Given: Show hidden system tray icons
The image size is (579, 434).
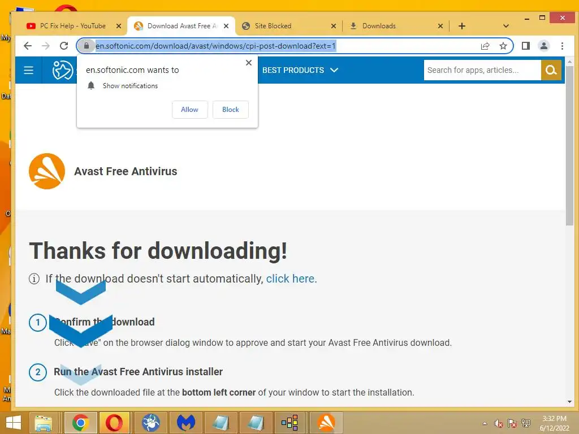Looking at the screenshot, I should pos(485,423).
